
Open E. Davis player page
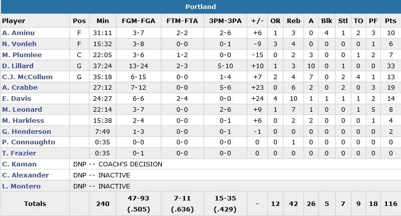click(x=16, y=99)
